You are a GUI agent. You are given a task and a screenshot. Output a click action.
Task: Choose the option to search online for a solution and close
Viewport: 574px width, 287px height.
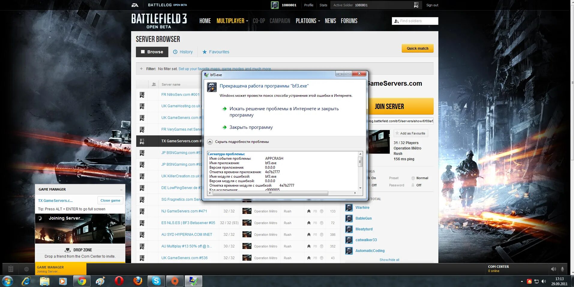click(x=284, y=112)
